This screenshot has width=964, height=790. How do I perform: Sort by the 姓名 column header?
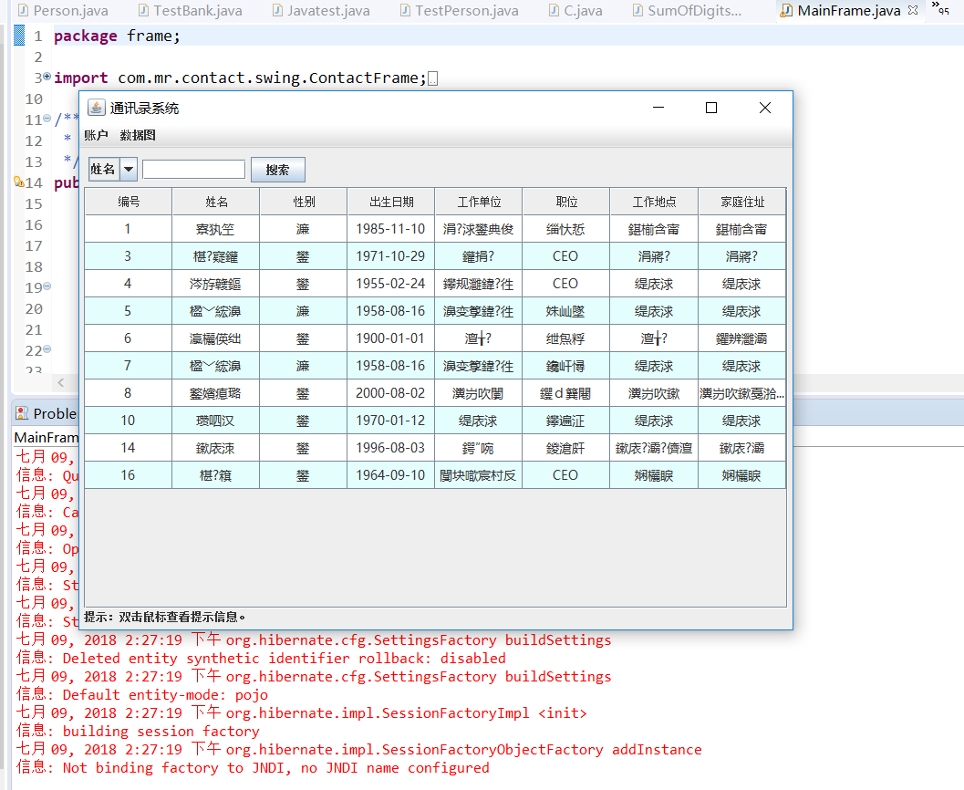pos(216,202)
